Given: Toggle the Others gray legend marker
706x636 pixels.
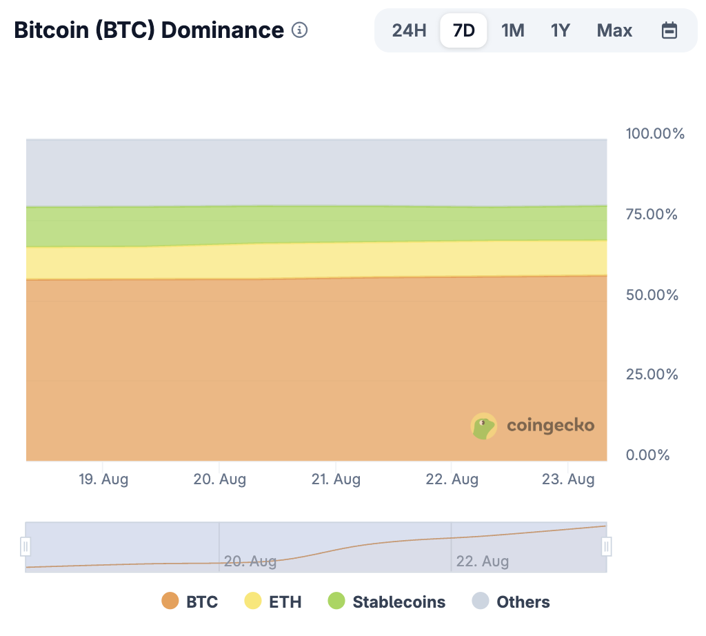Looking at the screenshot, I should tap(481, 601).
